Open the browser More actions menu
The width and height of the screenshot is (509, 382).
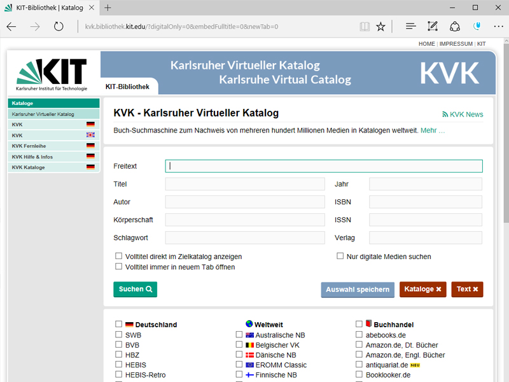click(x=498, y=27)
